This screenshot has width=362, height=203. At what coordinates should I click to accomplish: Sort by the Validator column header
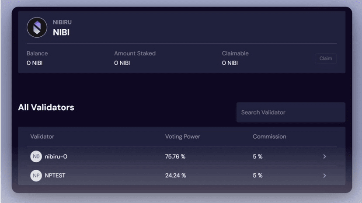pyautogui.click(x=42, y=136)
